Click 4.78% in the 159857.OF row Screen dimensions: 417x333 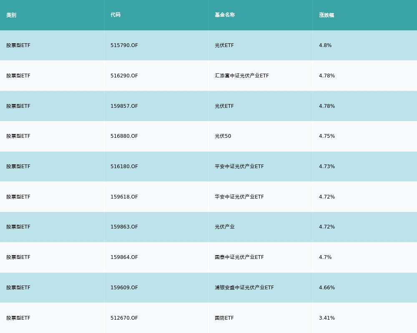coord(327,106)
